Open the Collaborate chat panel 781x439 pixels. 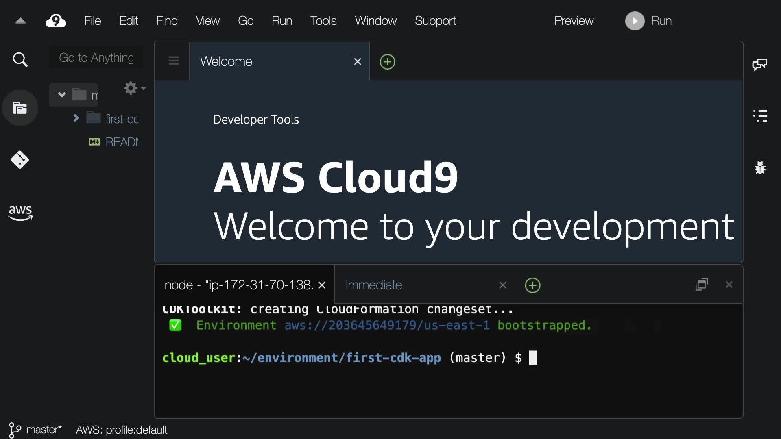(759, 64)
